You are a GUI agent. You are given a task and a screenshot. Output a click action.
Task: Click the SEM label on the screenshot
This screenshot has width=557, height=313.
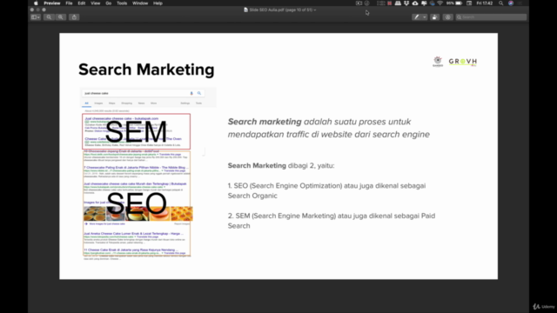(x=136, y=131)
